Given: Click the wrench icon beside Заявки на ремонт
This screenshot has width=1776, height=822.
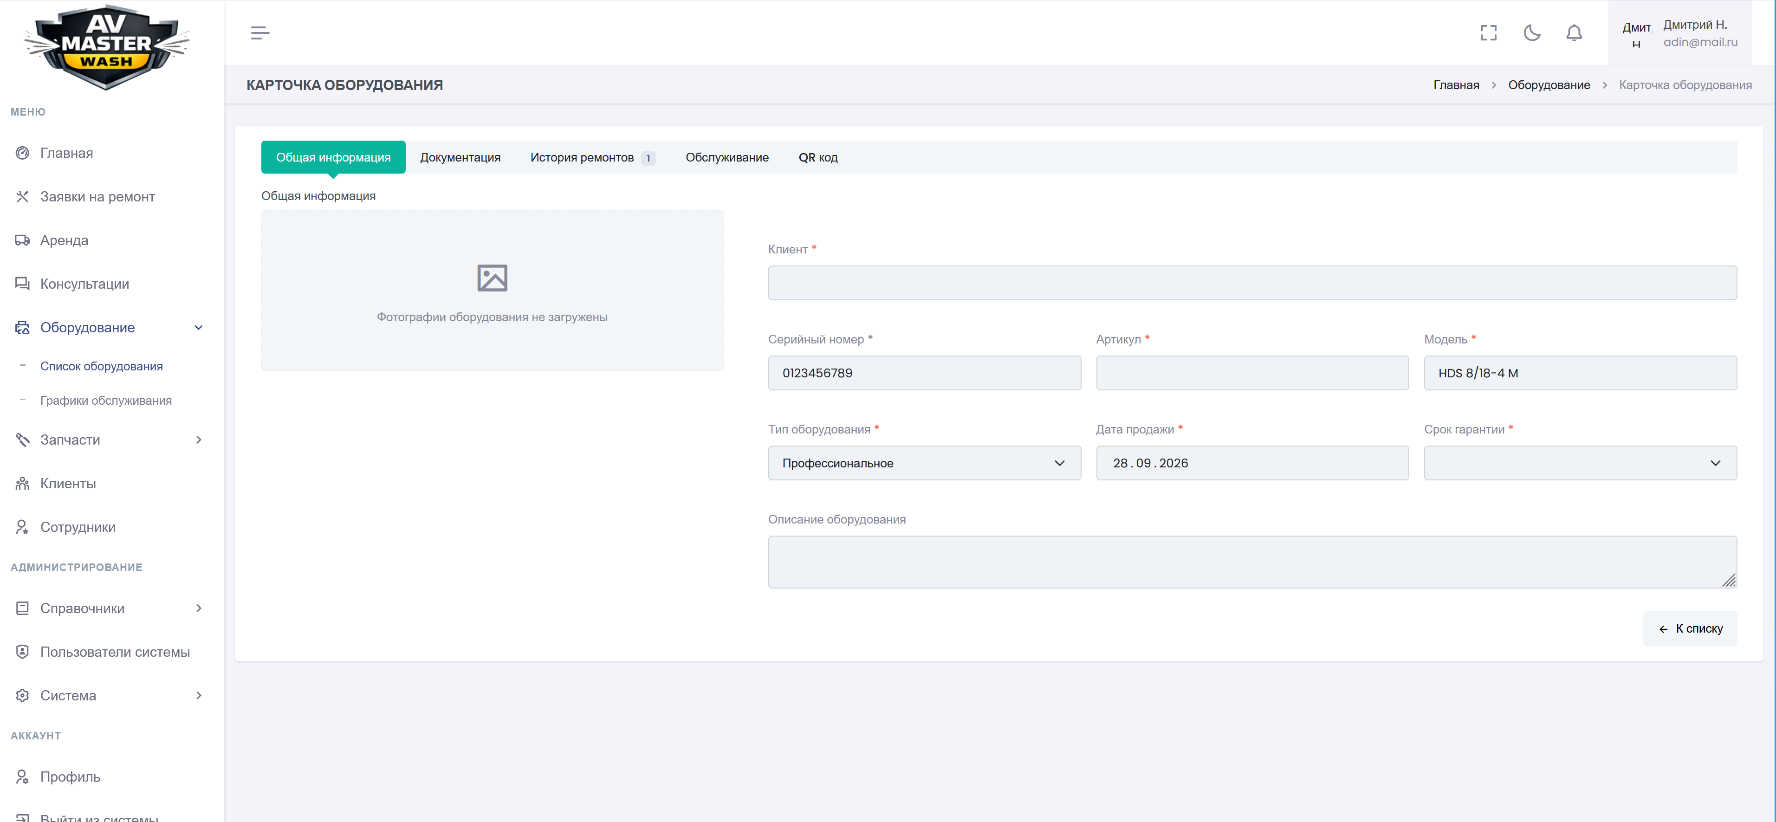Looking at the screenshot, I should 22,196.
